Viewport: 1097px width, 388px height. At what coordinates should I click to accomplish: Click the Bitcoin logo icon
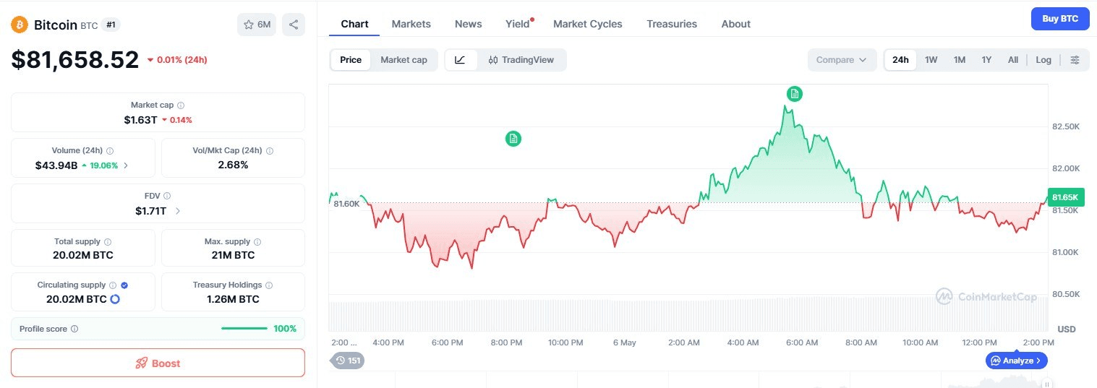19,25
